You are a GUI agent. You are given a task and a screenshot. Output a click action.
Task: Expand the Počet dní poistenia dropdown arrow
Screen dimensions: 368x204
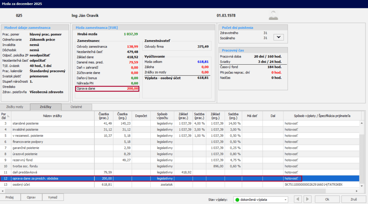pos(279,37)
